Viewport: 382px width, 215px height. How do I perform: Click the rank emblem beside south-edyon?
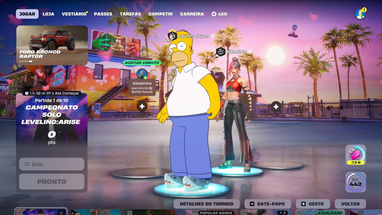click(172, 36)
